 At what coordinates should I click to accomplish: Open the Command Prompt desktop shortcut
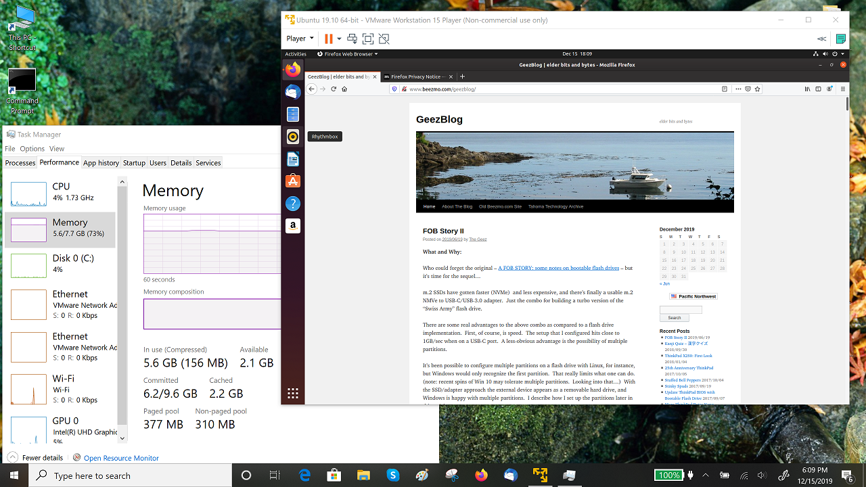tap(22, 91)
